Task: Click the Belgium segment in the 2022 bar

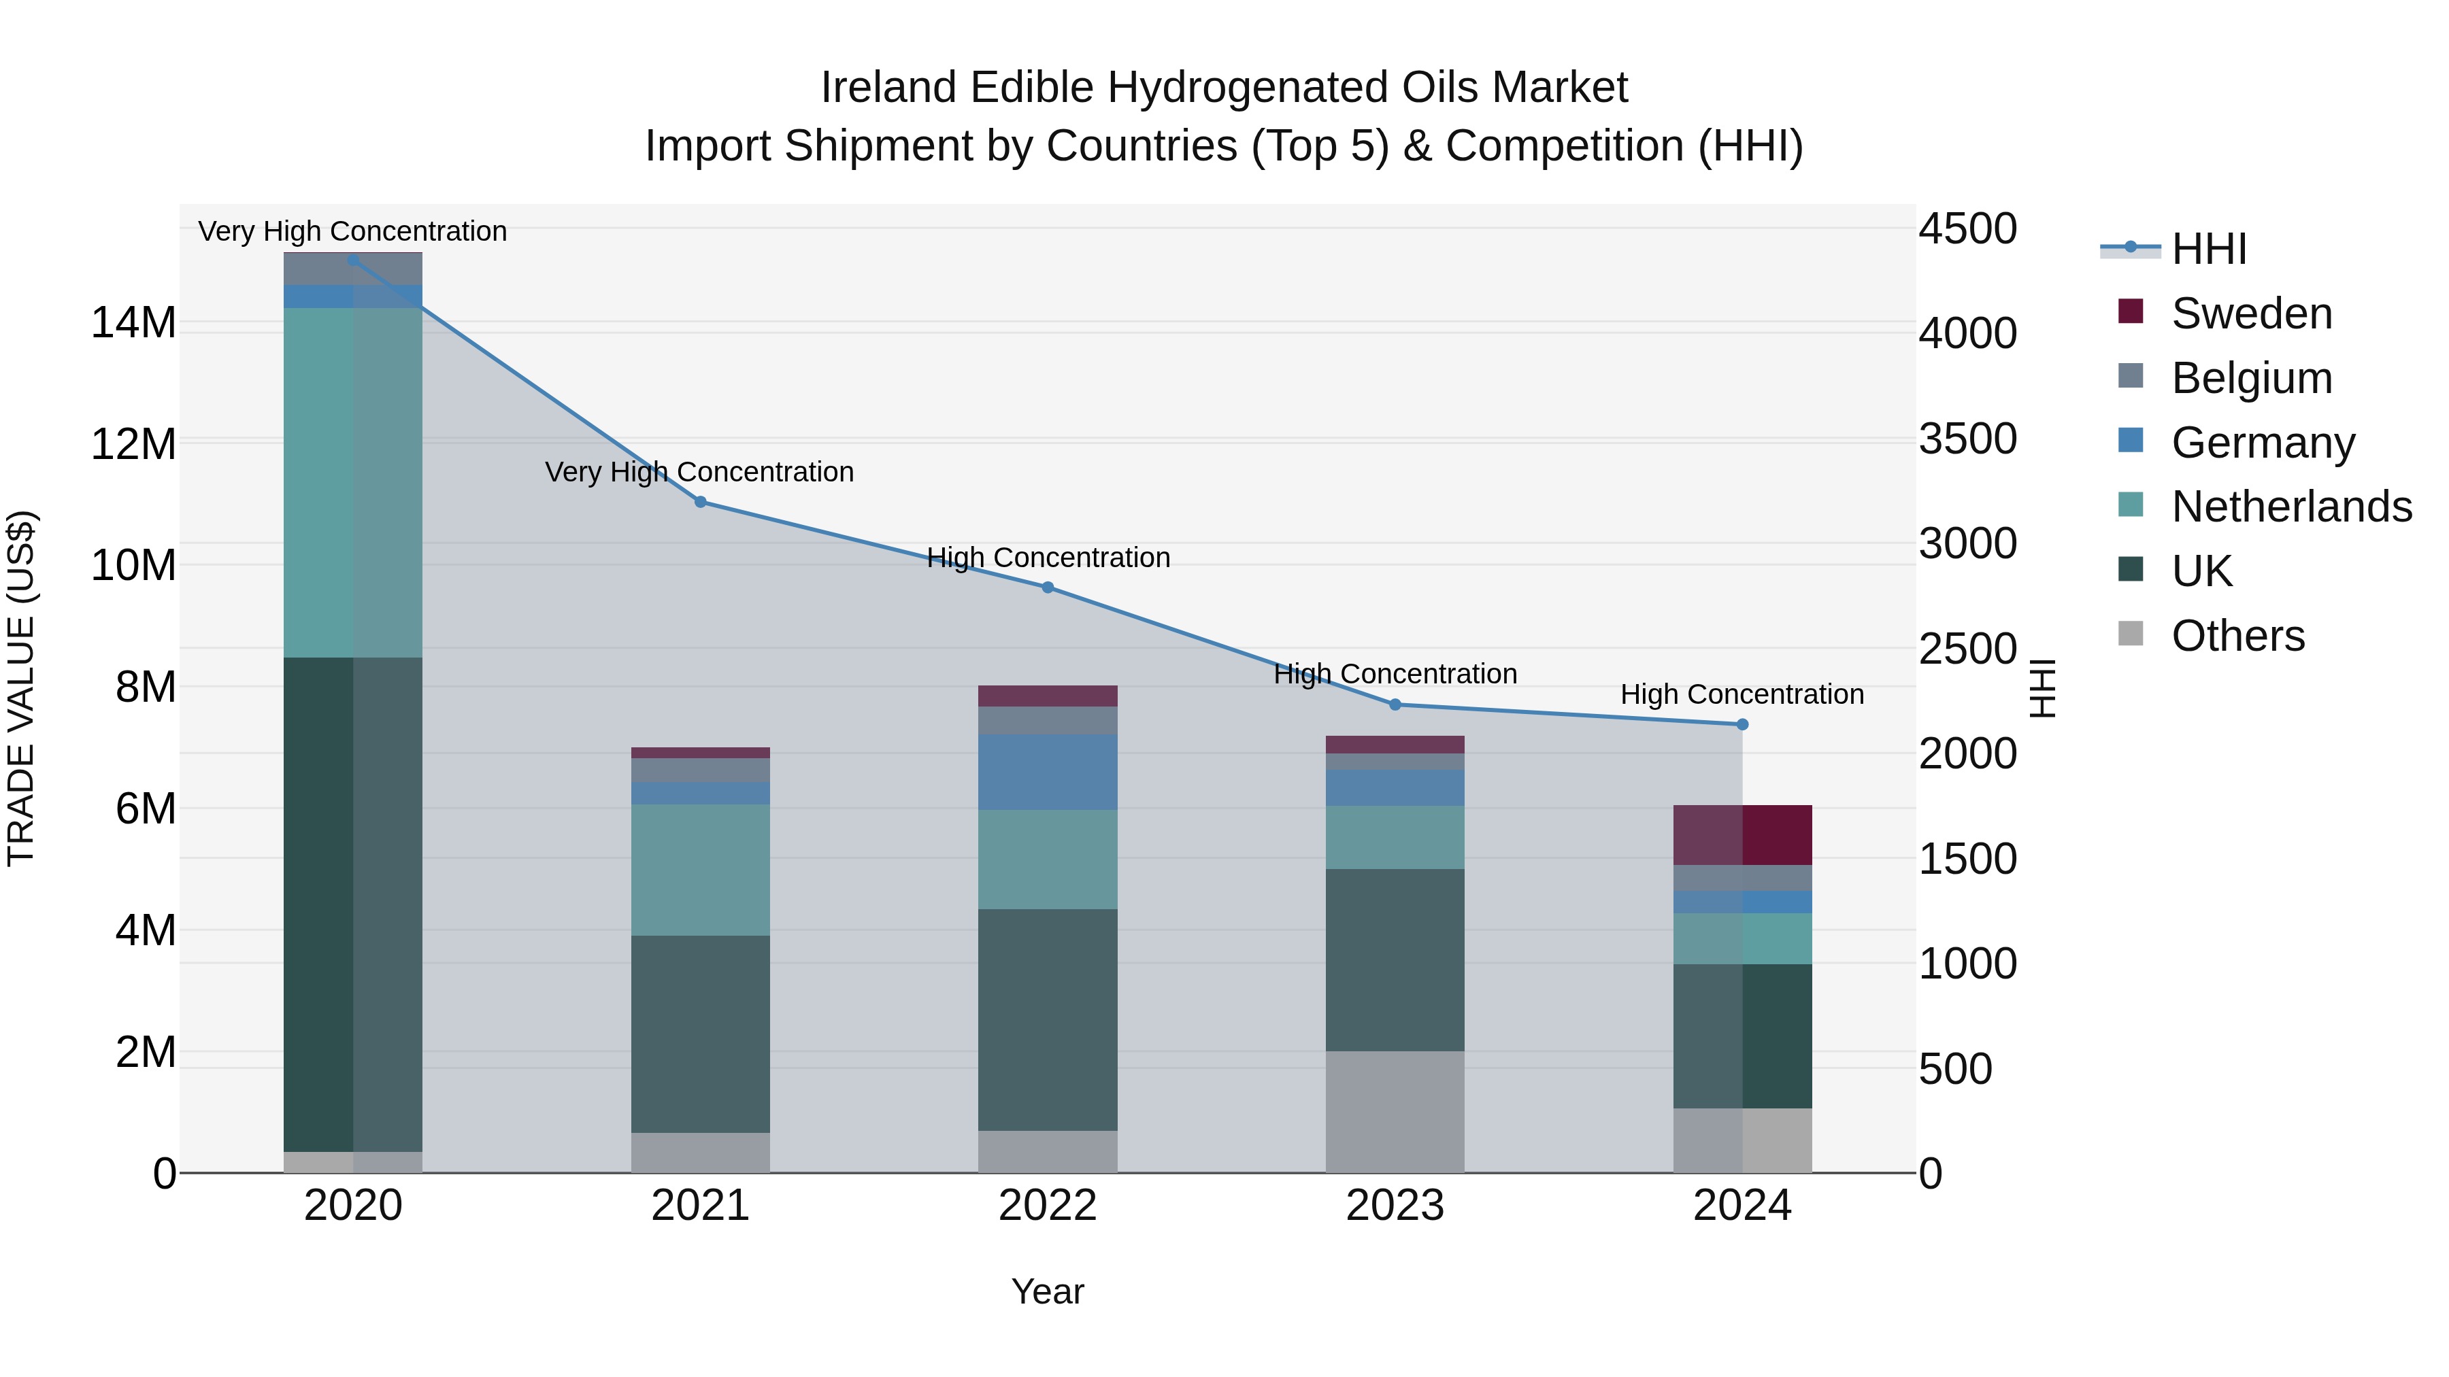Action: point(1048,720)
